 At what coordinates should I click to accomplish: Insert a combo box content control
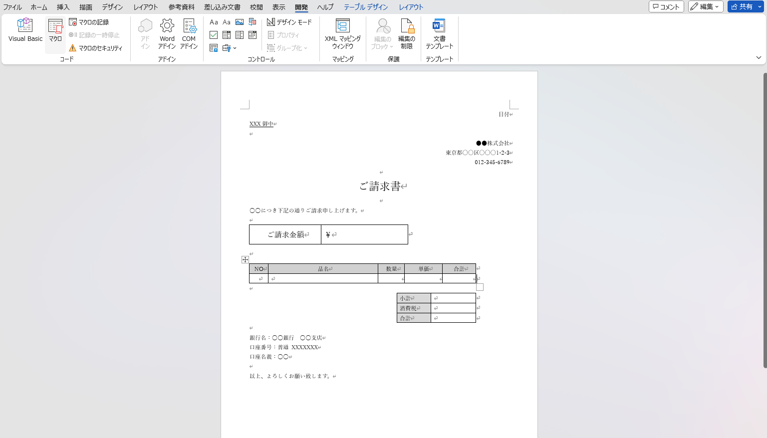tap(226, 35)
